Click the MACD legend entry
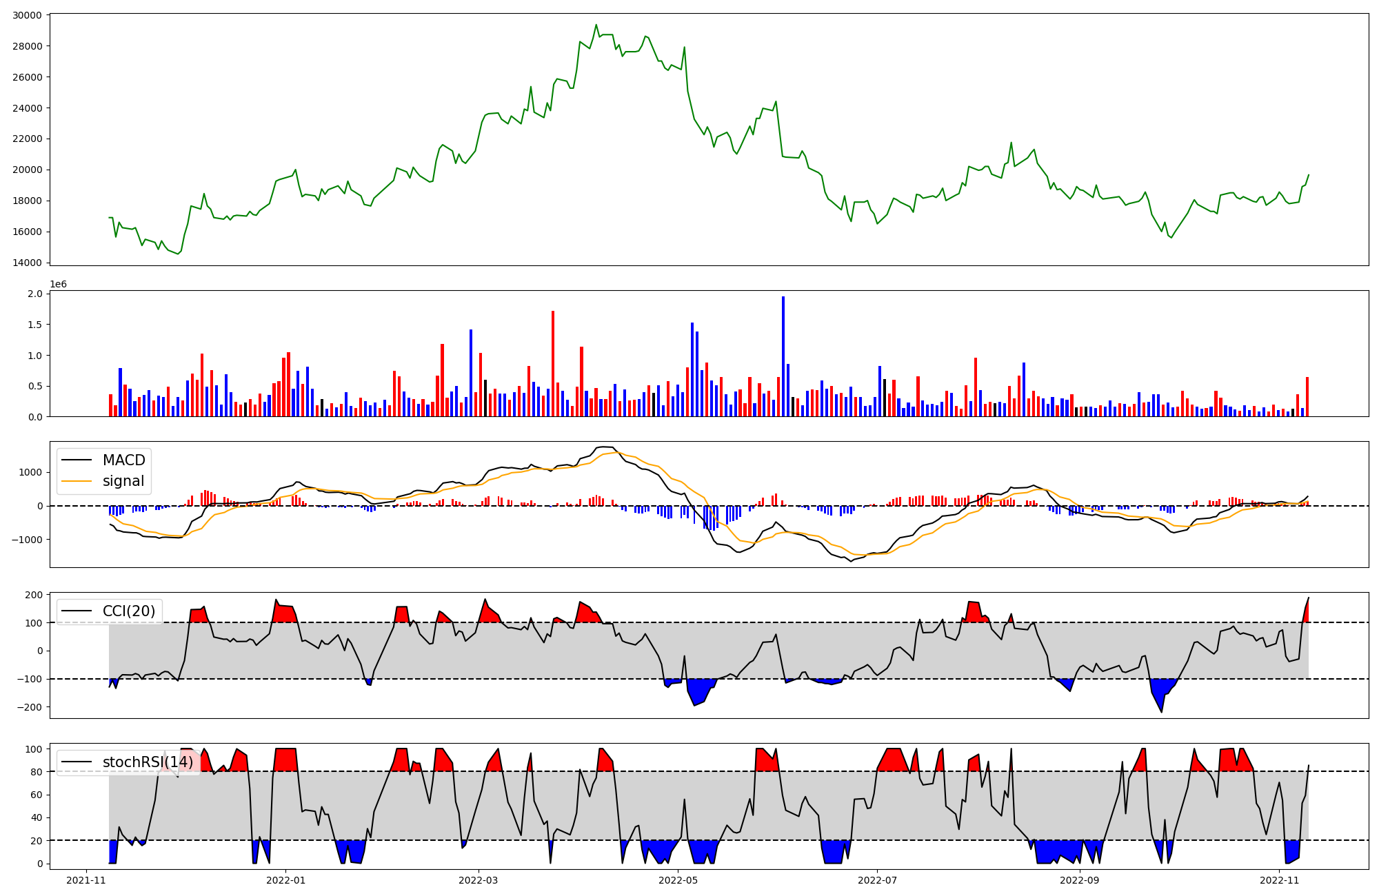 click(123, 460)
